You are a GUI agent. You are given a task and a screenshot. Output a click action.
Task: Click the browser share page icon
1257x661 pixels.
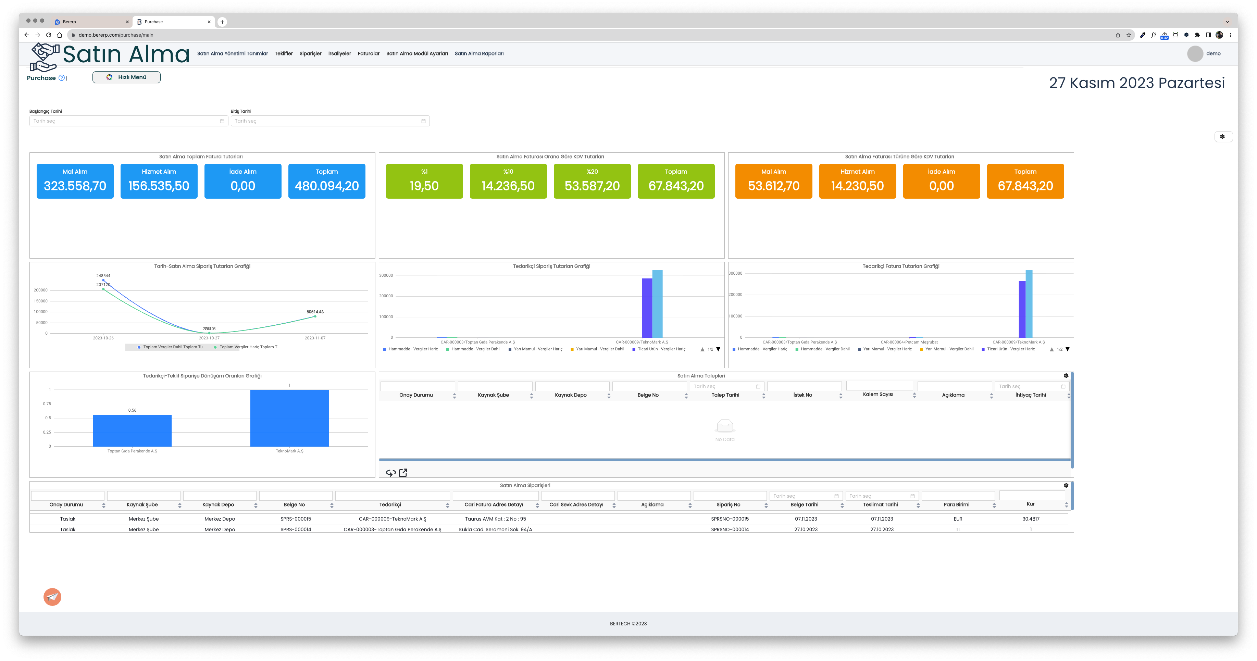1118,35
